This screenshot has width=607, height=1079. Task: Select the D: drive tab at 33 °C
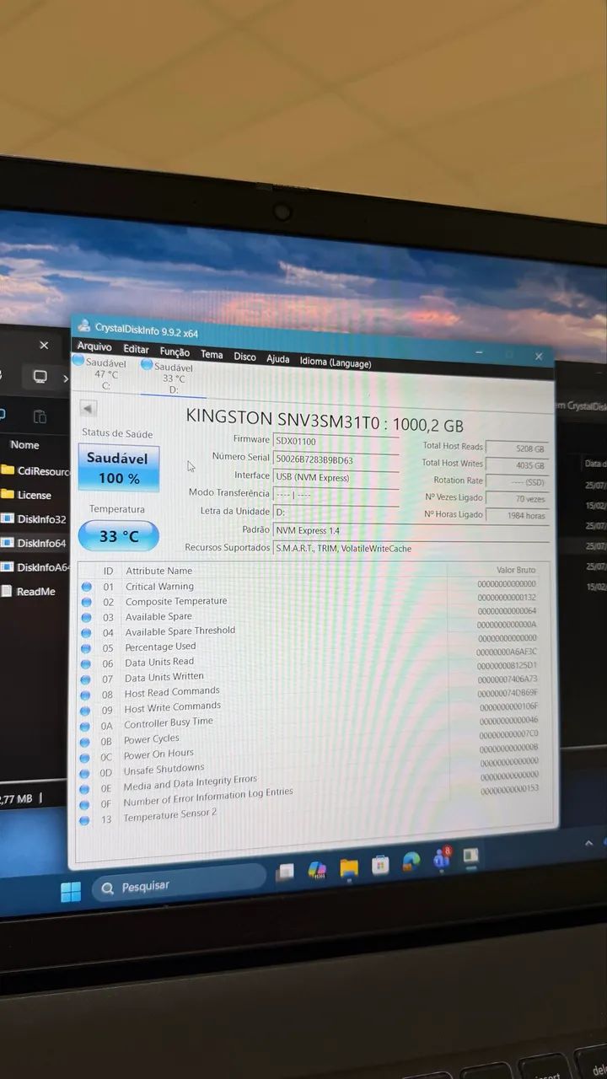pyautogui.click(x=171, y=378)
